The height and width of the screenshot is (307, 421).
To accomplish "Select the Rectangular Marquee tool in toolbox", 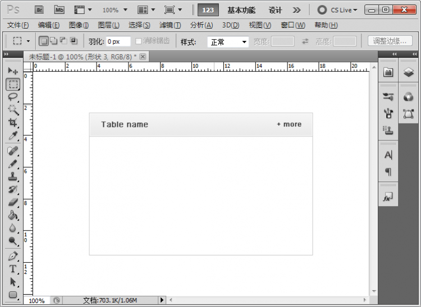I will click(x=13, y=84).
